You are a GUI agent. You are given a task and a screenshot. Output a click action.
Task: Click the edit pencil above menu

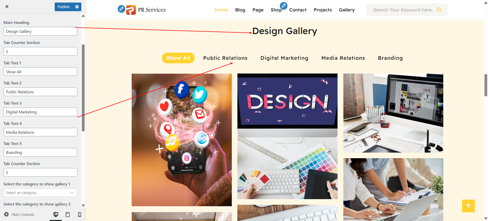(283, 6)
